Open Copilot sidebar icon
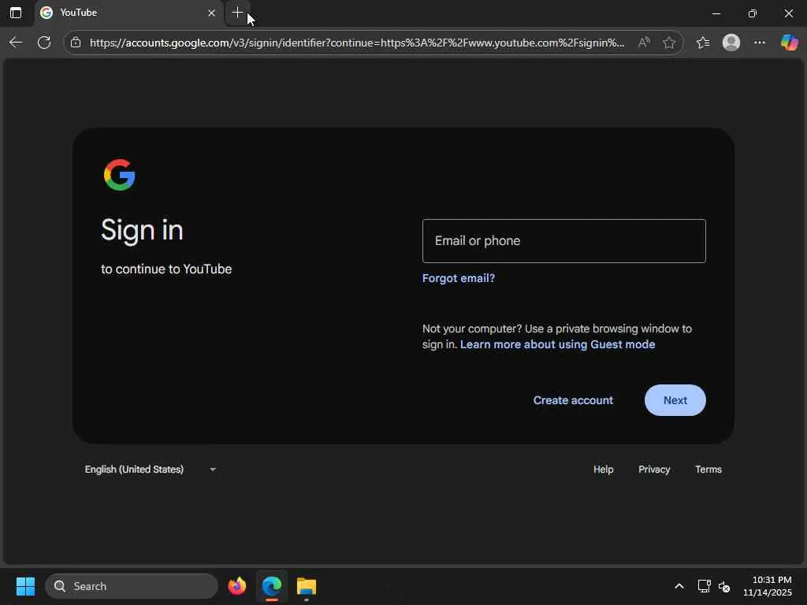Screen dimensions: 807x605 (789, 43)
